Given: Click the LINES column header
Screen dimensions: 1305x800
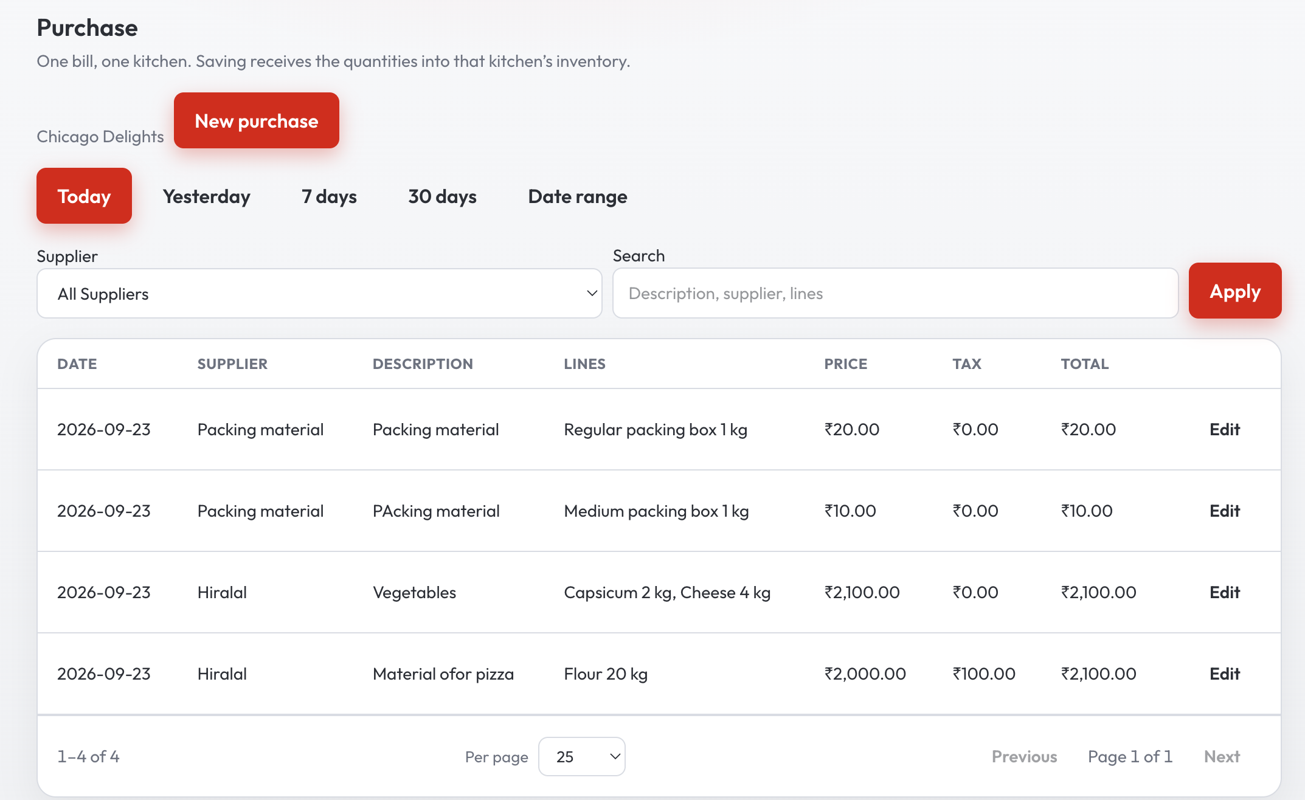Looking at the screenshot, I should (x=584, y=364).
